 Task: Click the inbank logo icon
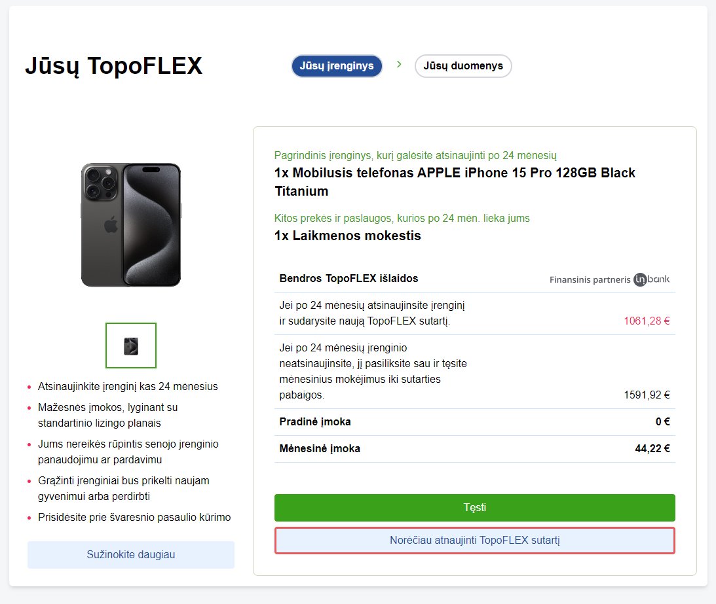pyautogui.click(x=651, y=279)
